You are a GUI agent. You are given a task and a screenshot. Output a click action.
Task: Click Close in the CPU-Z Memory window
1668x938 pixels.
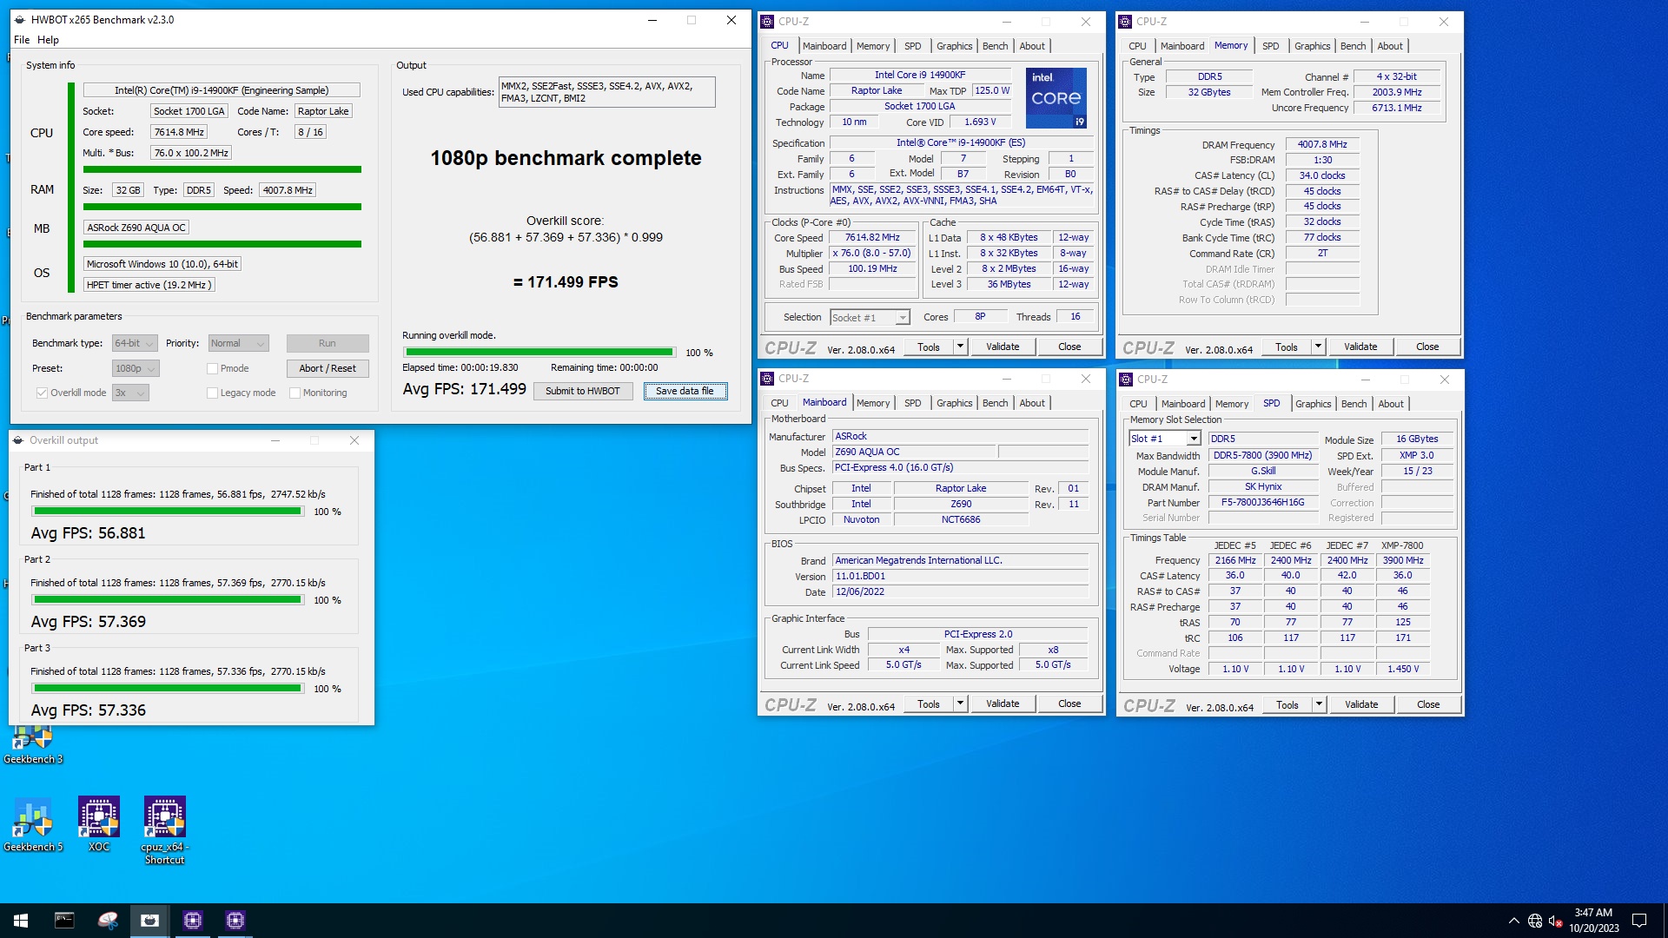1427,347
